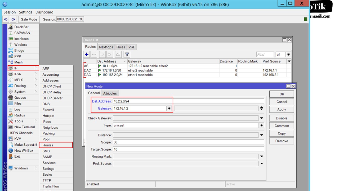This screenshot has height=191, width=339.
Task: Open New WinBox
Action: tap(24, 150)
